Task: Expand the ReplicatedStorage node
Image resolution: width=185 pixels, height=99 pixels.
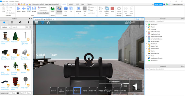Action: [x=146, y=36]
